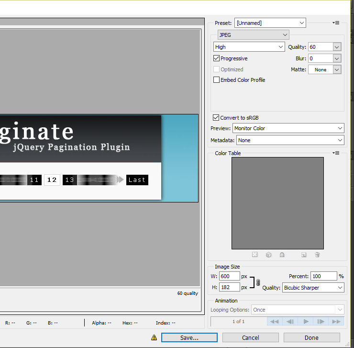
Task: Open the Blur value arrow
Action: 337,58
